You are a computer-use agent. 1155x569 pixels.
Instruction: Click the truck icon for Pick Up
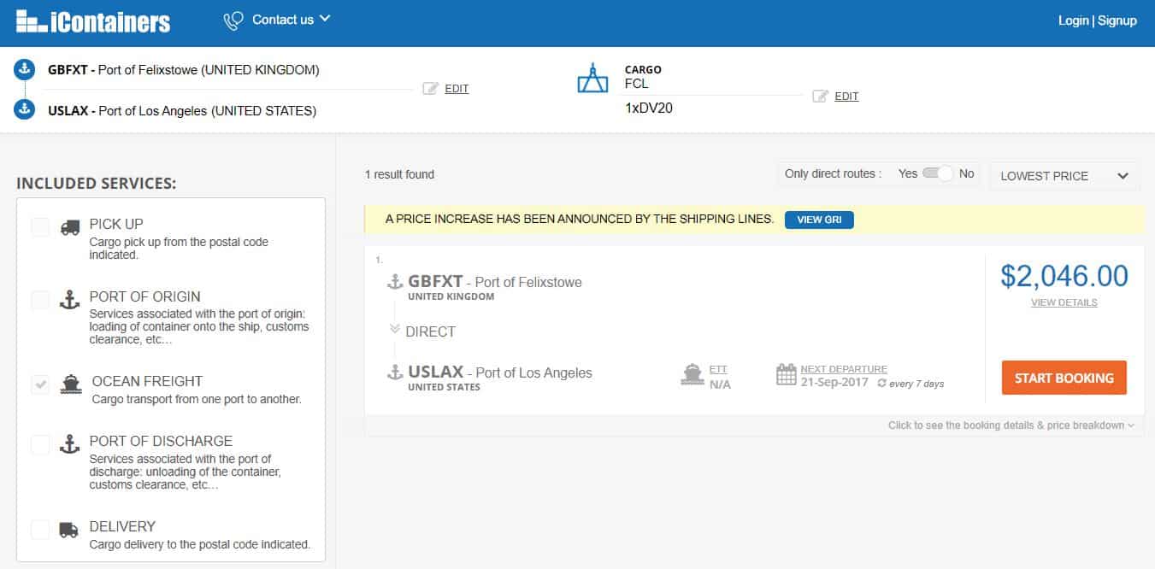click(70, 228)
